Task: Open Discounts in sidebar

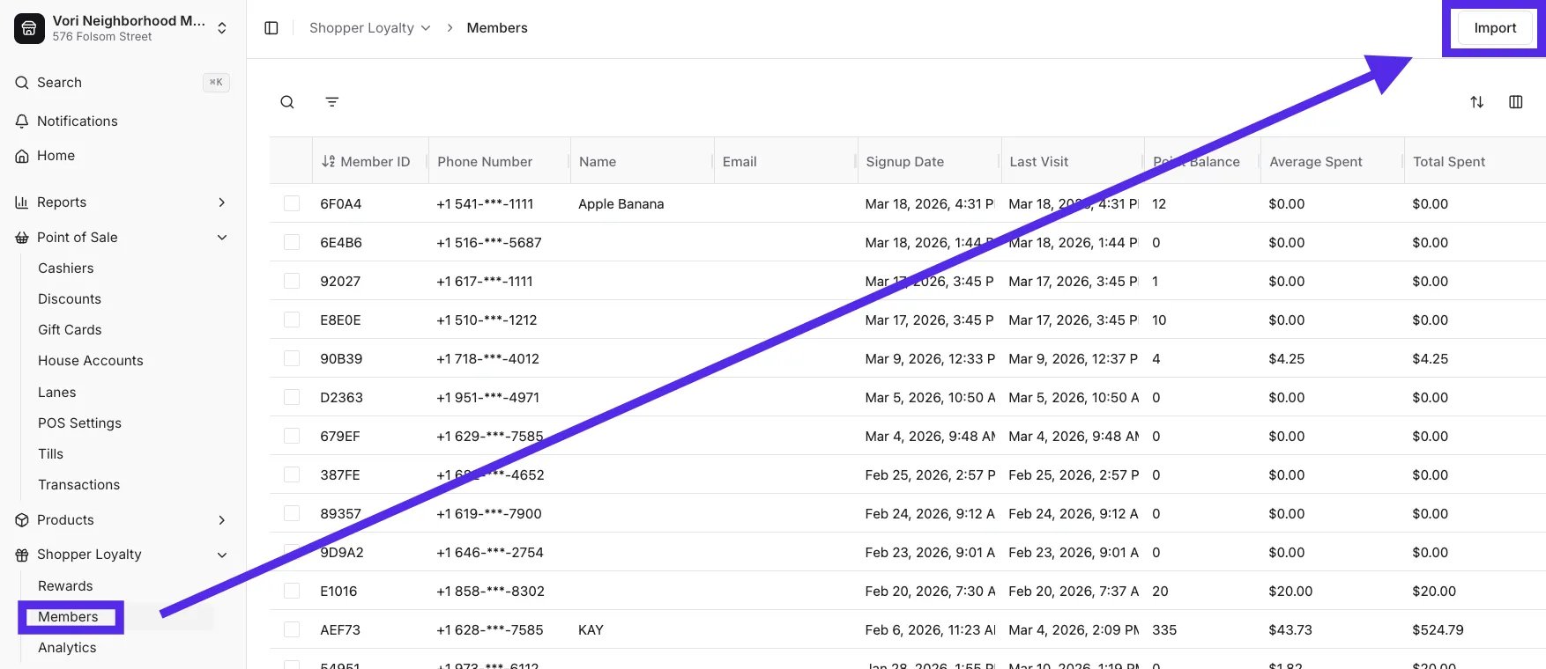Action: pyautogui.click(x=70, y=299)
